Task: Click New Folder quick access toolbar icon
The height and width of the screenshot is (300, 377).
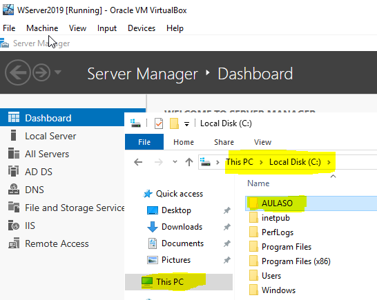Action: coord(174,123)
